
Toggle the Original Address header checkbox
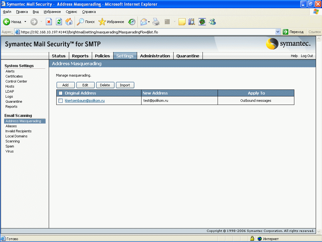coord(61,93)
